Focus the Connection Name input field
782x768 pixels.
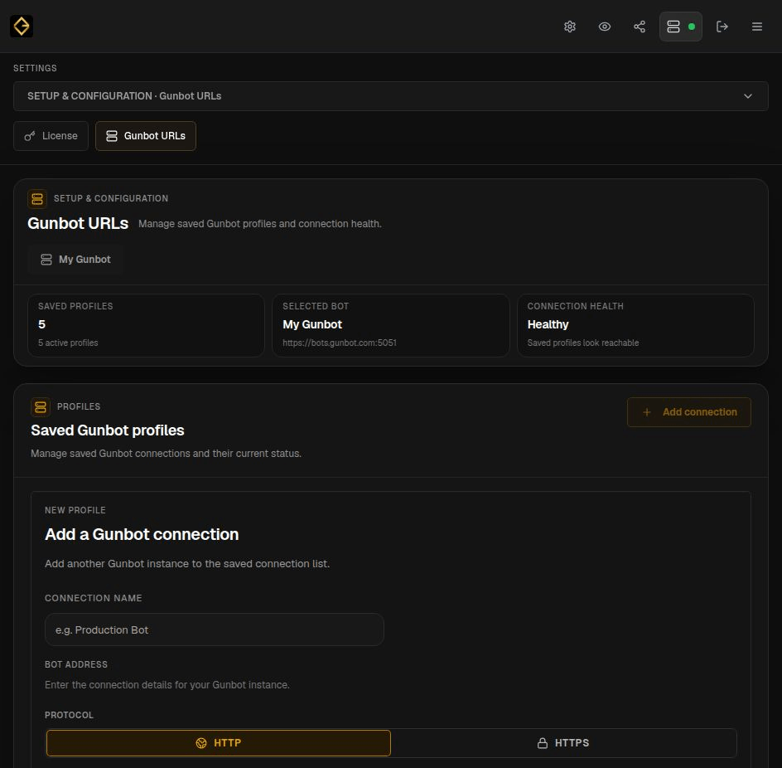(214, 629)
